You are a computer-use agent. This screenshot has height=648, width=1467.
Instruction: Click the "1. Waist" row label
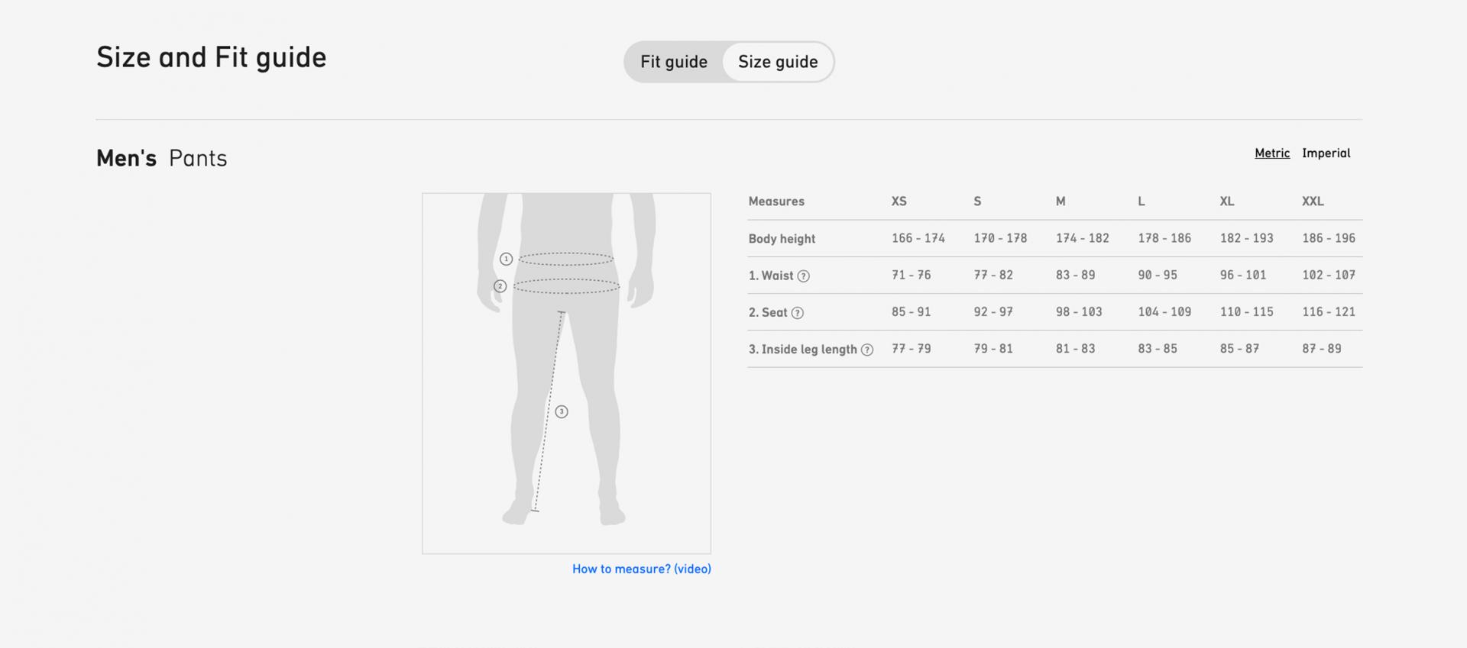(771, 276)
